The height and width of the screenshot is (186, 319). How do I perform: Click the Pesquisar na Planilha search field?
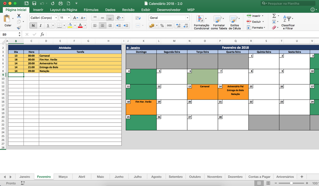click(x=288, y=3)
